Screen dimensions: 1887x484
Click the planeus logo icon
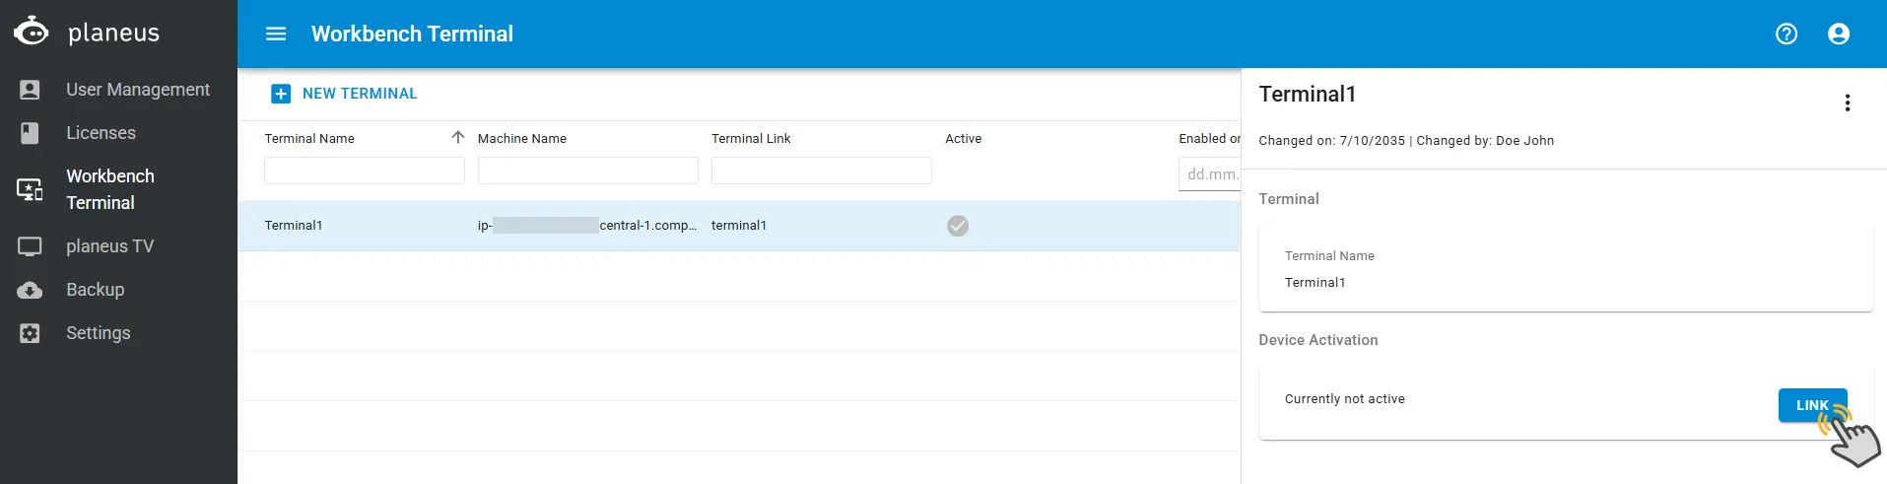pos(32,31)
